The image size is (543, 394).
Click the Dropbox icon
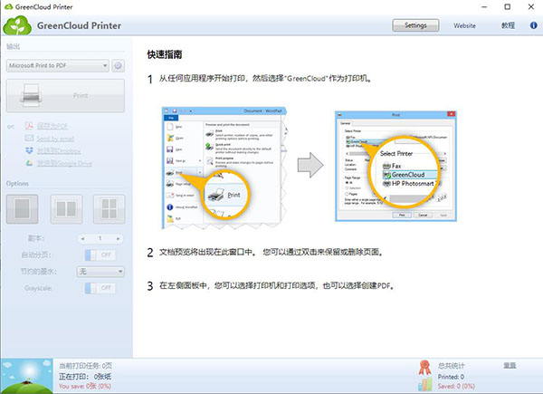pyautogui.click(x=29, y=150)
